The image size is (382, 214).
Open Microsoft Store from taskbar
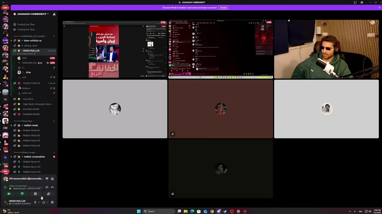(199, 211)
